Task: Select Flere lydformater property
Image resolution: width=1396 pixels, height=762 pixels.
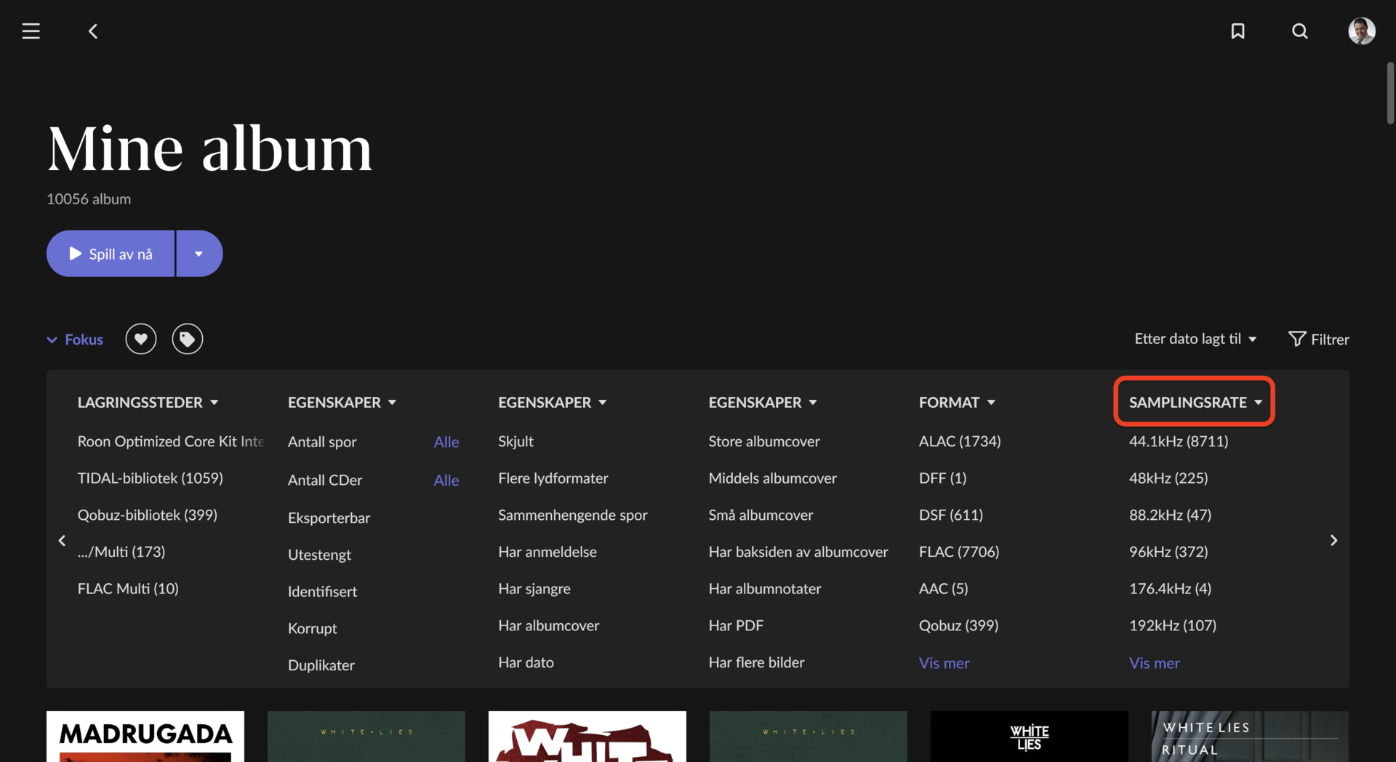Action: coord(553,478)
